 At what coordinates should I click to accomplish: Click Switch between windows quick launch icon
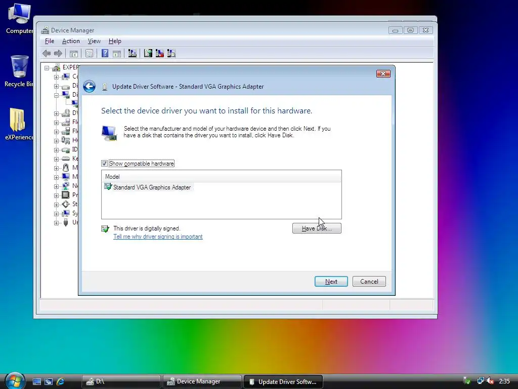pyautogui.click(x=49, y=382)
